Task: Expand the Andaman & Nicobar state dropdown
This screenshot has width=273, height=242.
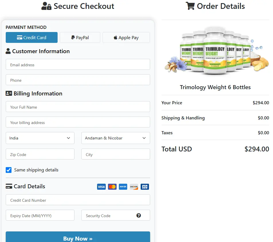Action: point(115,138)
